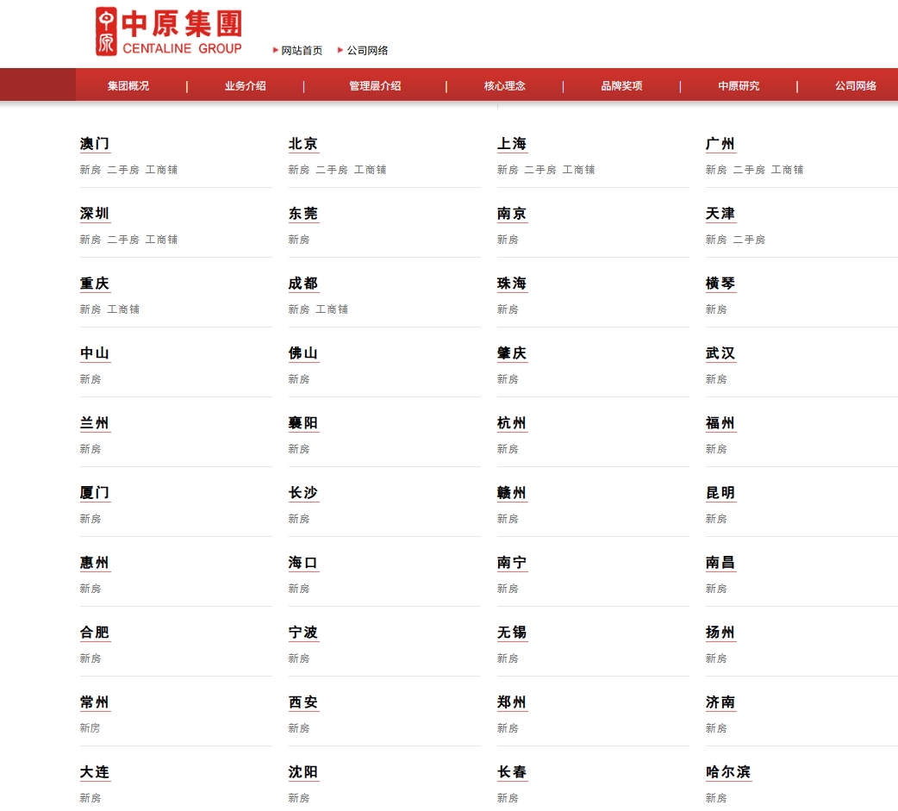The width and height of the screenshot is (898, 811).
Task: Open the 惠州 city heading
Action: [x=95, y=563]
